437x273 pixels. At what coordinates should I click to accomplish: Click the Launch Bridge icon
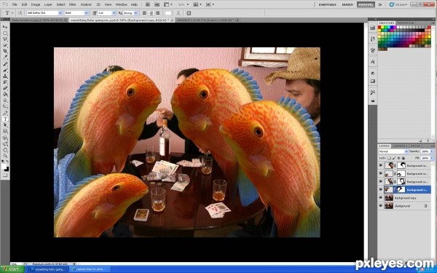coord(148,4)
